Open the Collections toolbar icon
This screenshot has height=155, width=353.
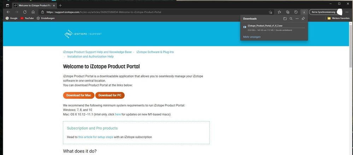[x=288, y=12]
